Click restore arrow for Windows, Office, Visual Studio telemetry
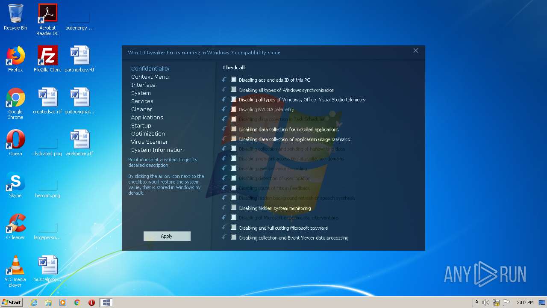 tap(224, 99)
